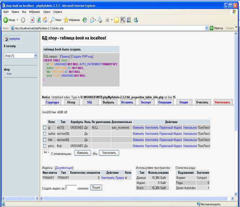Screen dimensions: 240x207
Task: Tick the checkbox for the author field
Action: [x=45, y=134]
